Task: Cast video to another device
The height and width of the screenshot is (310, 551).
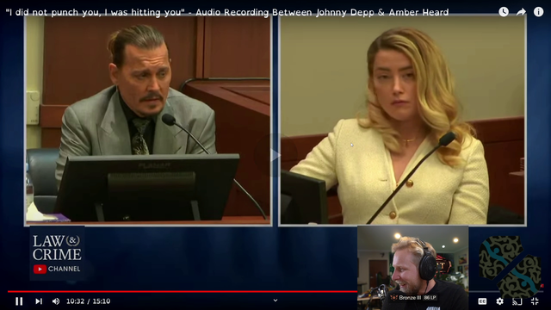Action: [517, 301]
